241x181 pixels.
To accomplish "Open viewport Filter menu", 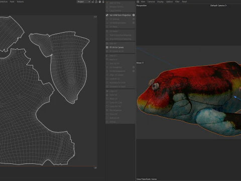I will (x=177, y=2).
